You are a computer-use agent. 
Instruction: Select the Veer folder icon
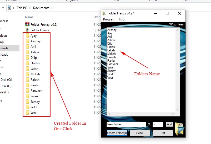27,113
